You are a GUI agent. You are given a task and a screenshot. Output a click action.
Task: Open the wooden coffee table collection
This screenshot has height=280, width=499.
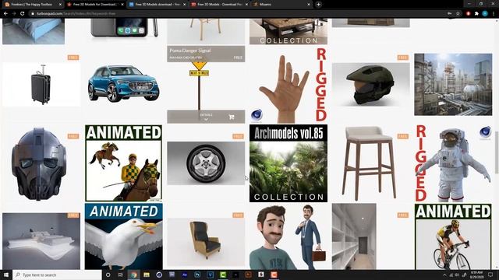[288, 31]
